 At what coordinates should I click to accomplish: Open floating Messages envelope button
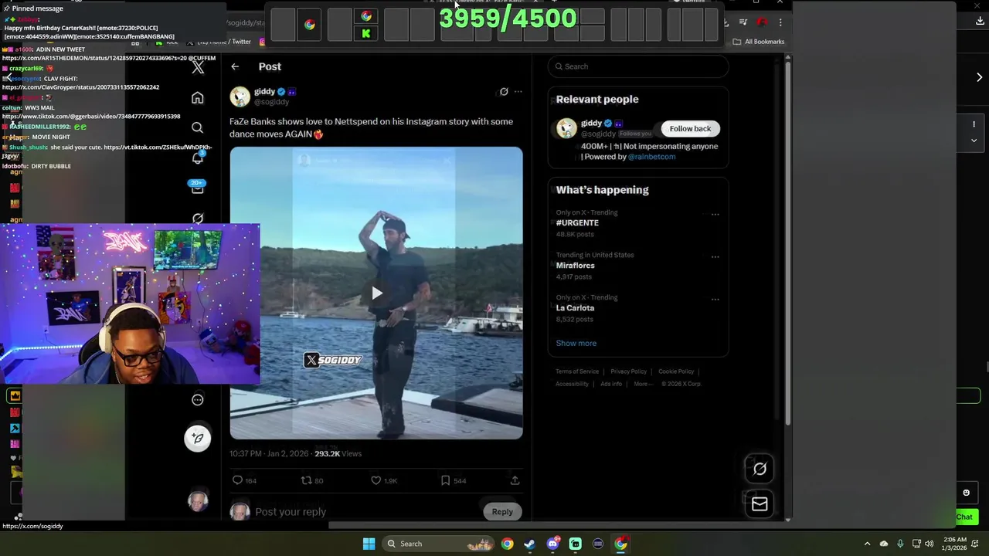pos(760,504)
